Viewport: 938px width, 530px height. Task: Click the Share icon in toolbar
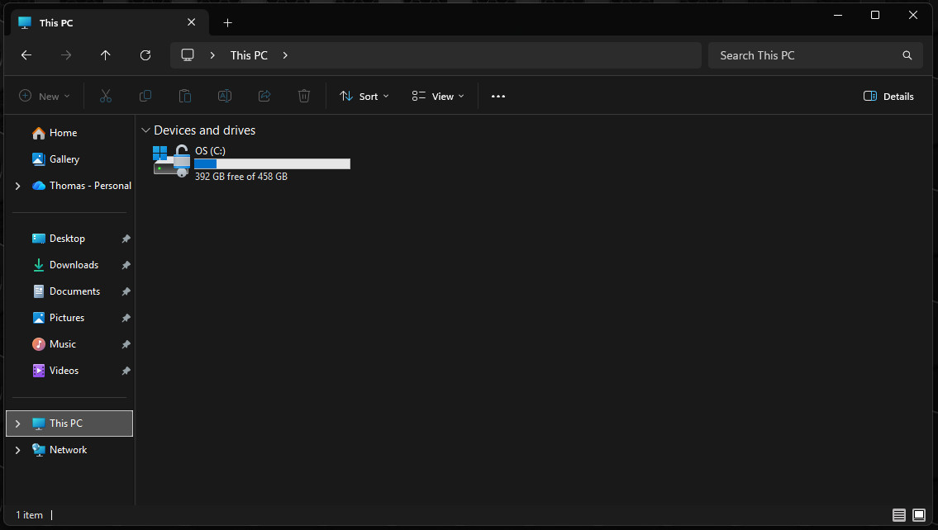point(264,96)
